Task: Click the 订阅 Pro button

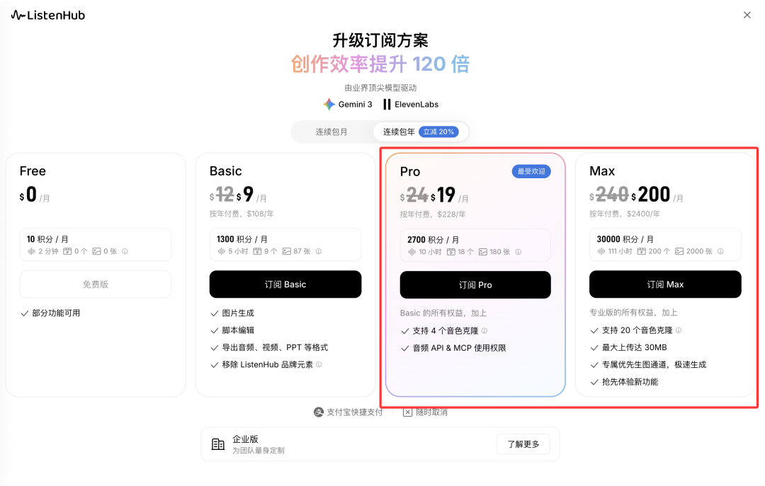Action: point(475,284)
